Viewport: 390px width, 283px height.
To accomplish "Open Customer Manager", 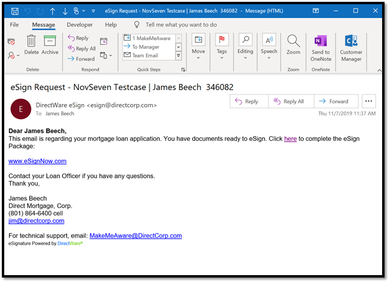I will [x=351, y=48].
